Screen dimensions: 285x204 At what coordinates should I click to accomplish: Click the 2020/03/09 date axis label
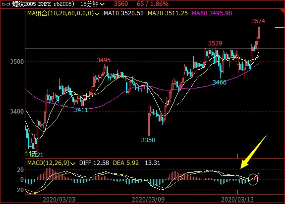point(148,200)
